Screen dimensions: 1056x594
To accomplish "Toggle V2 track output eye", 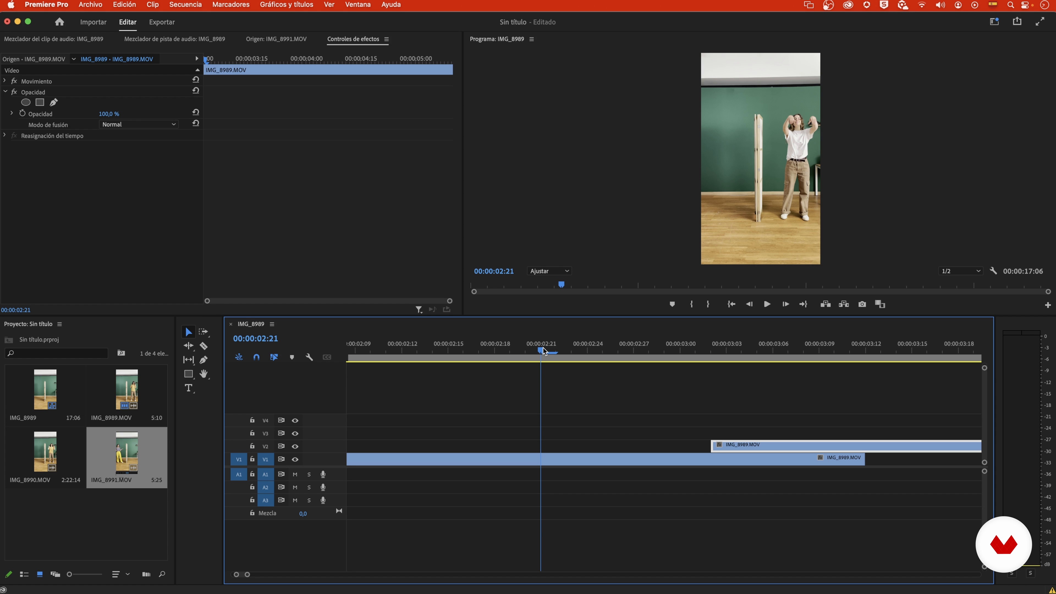I will click(295, 446).
